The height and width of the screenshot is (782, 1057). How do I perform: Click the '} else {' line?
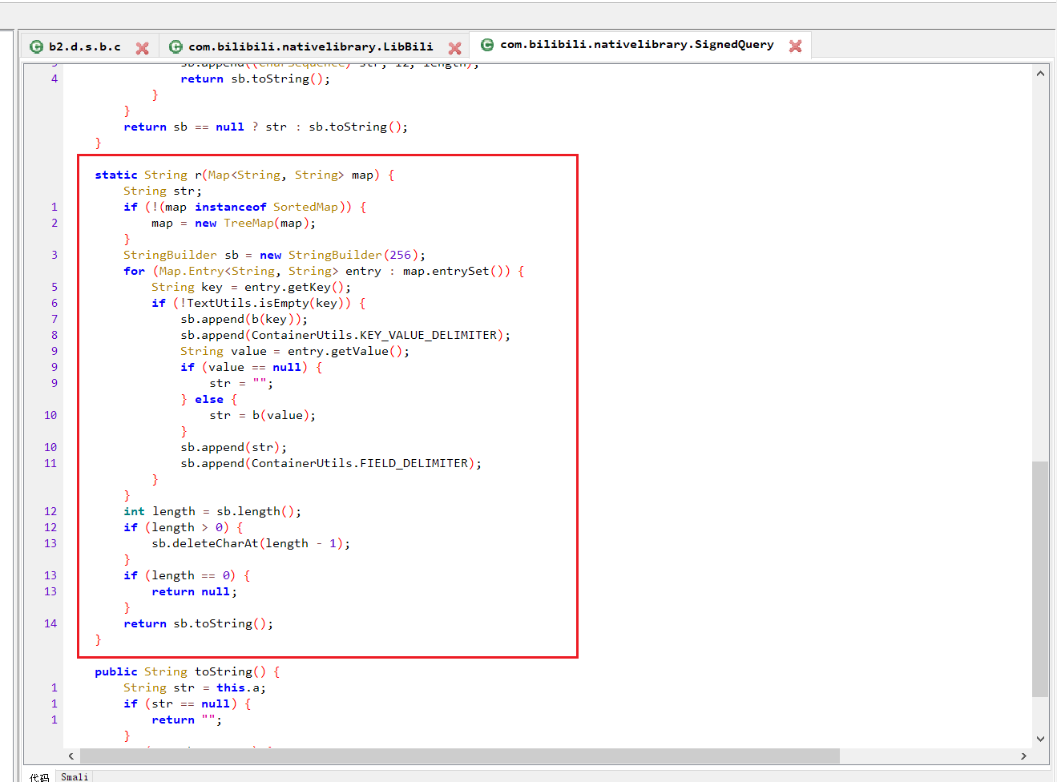coord(209,399)
